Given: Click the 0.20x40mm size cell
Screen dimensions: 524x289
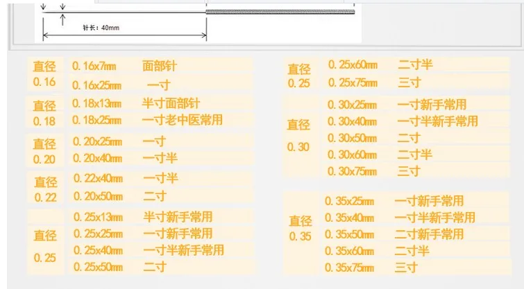Looking at the screenshot, I should pyautogui.click(x=97, y=158).
